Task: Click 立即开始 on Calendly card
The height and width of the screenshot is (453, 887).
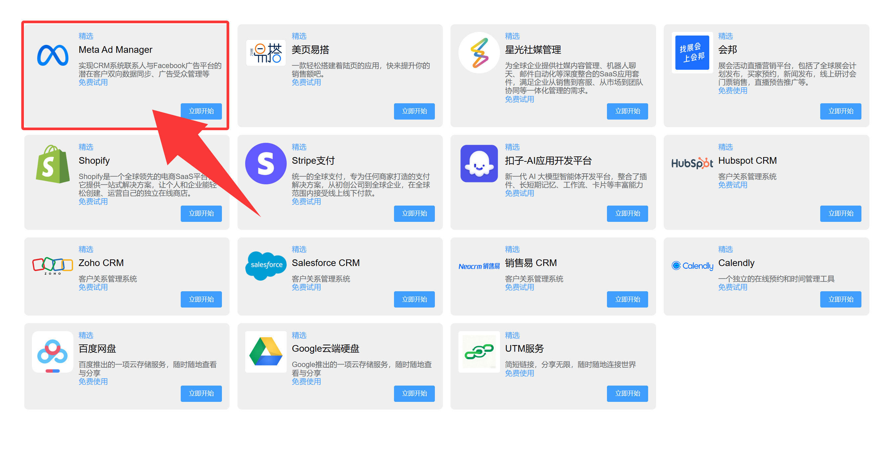Action: [840, 300]
